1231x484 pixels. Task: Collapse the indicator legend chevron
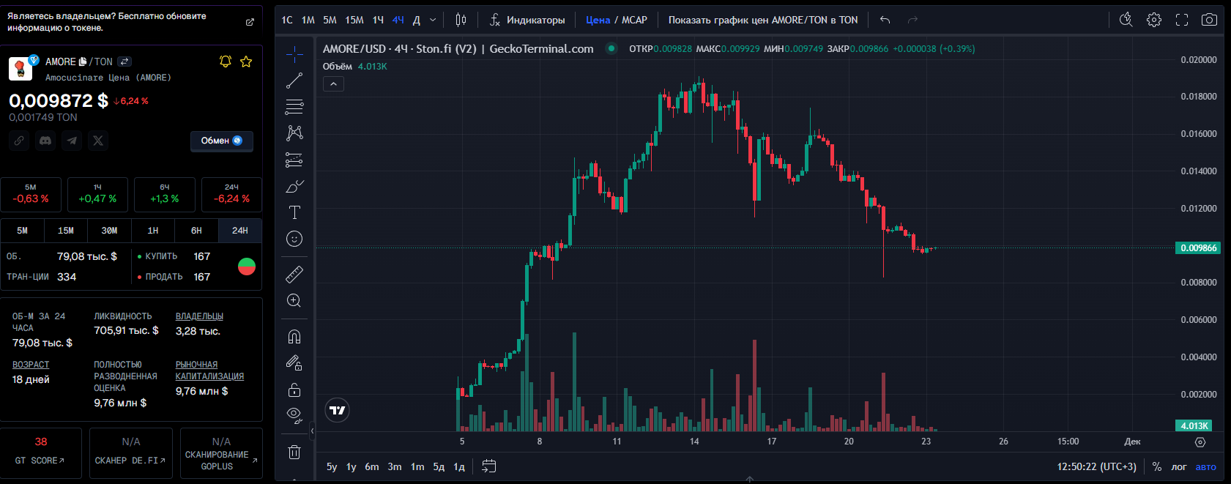333,83
